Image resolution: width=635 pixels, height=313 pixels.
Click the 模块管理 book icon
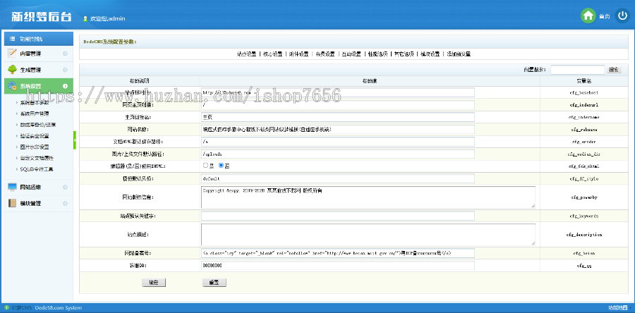[x=12, y=203]
